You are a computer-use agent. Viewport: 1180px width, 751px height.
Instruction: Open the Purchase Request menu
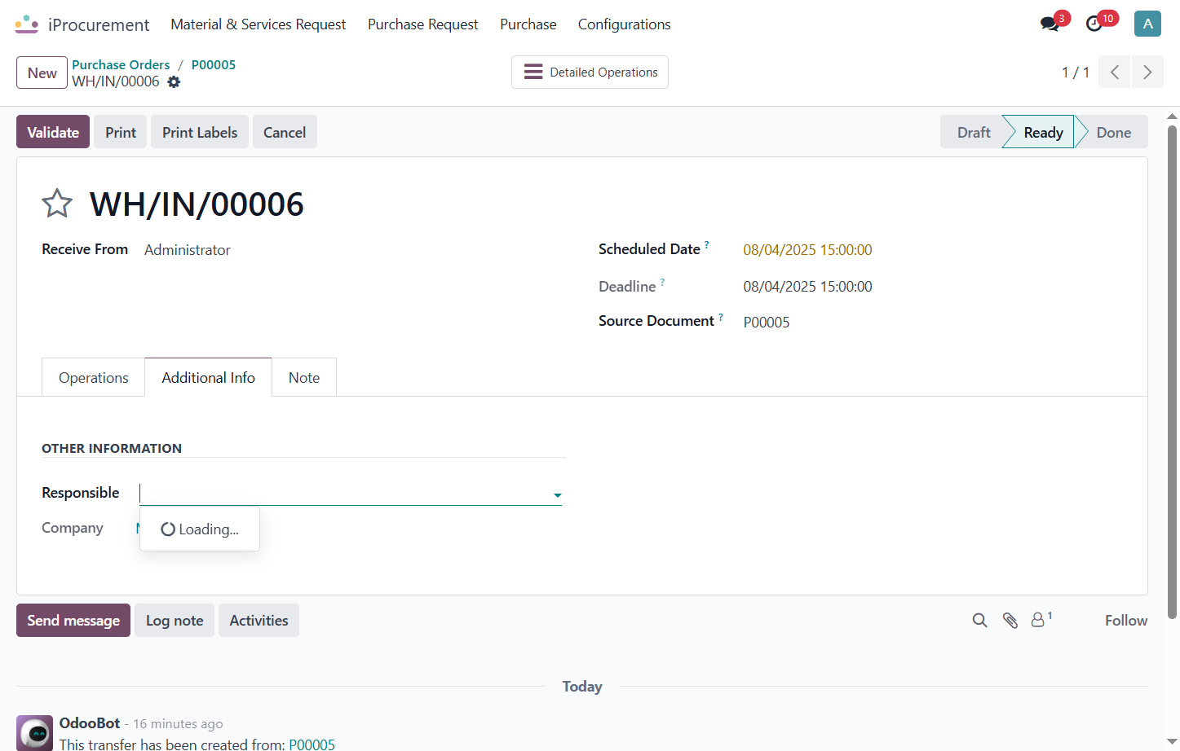[423, 24]
